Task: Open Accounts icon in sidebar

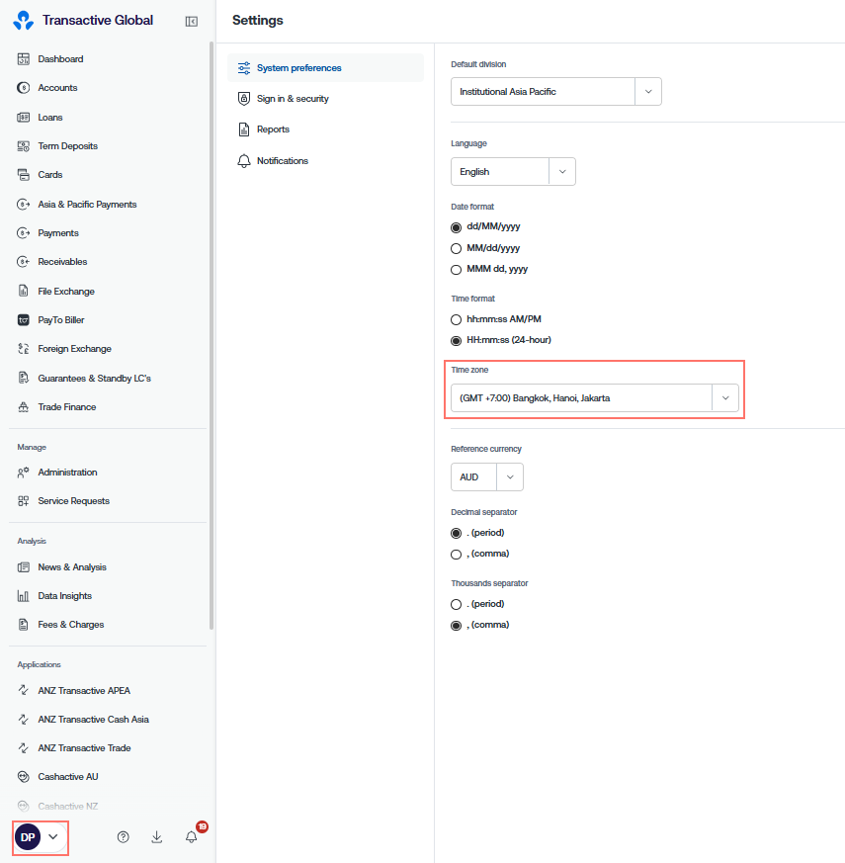Action: point(23,88)
